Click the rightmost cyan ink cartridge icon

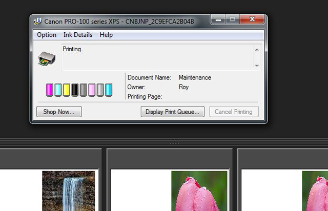(x=109, y=91)
